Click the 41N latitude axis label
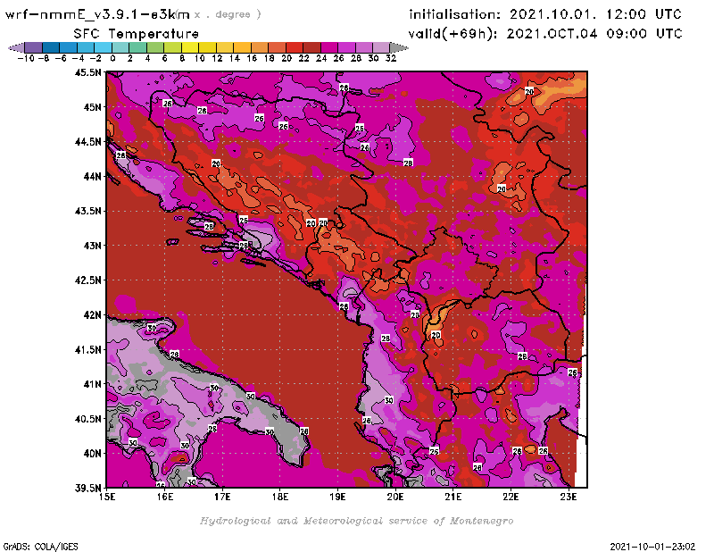 click(x=93, y=384)
